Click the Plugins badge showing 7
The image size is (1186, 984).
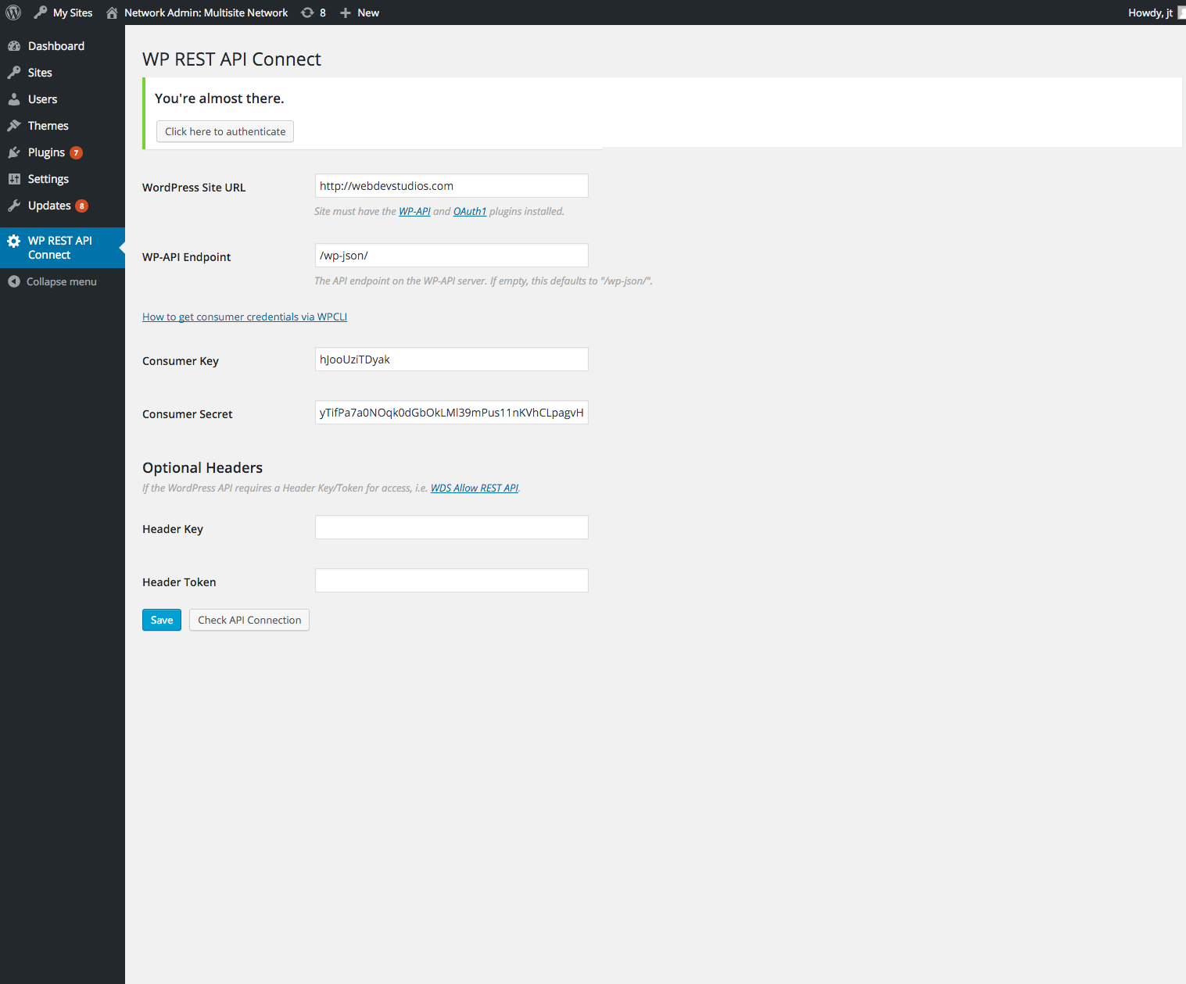coord(76,152)
